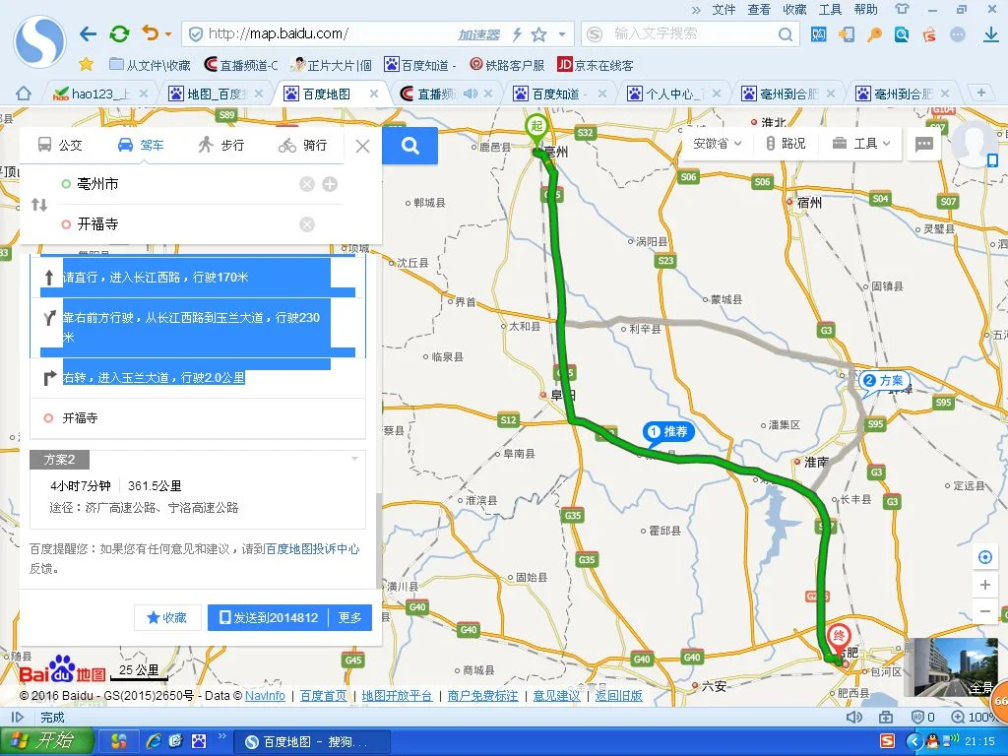The width and height of the screenshot is (1008, 756).
Task: Clear the 亳州市 start point field
Action: 307,184
